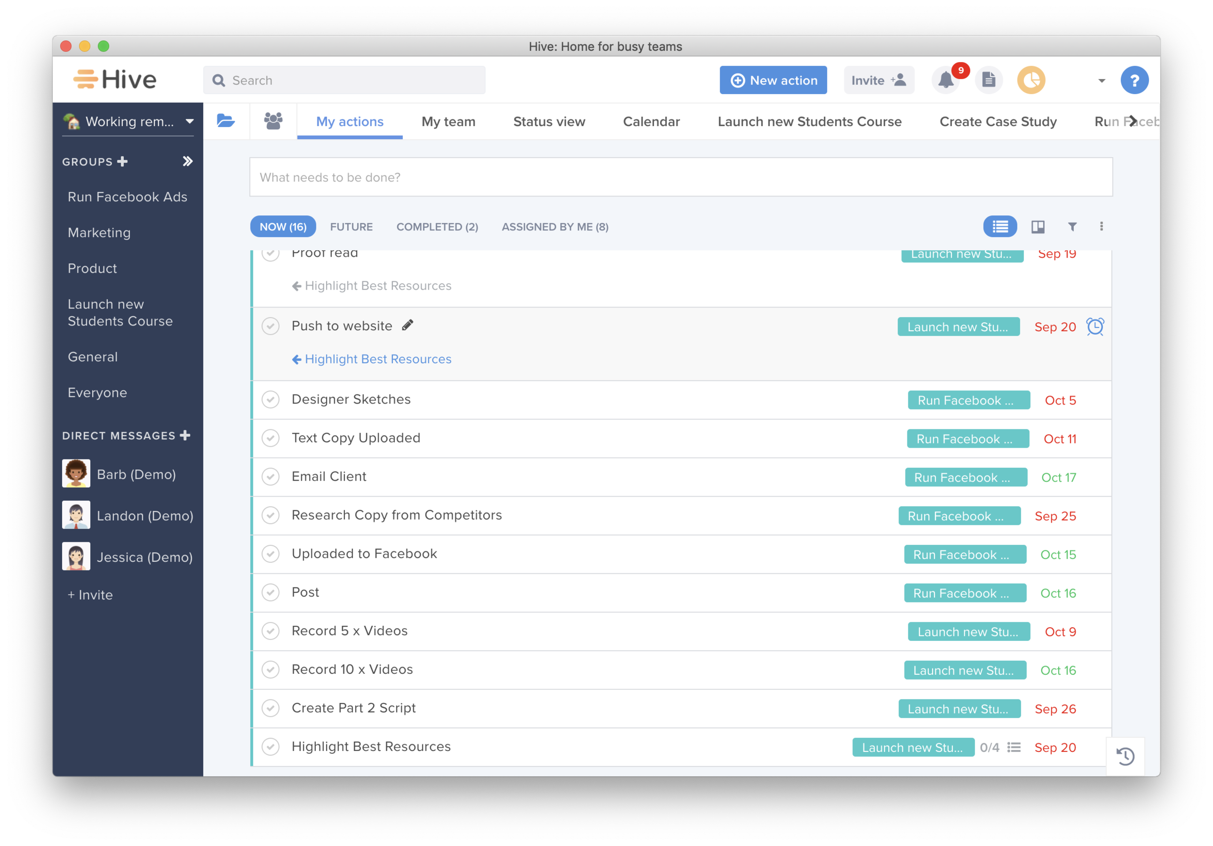Open the projects folder icon
The height and width of the screenshot is (846, 1213).
[226, 121]
